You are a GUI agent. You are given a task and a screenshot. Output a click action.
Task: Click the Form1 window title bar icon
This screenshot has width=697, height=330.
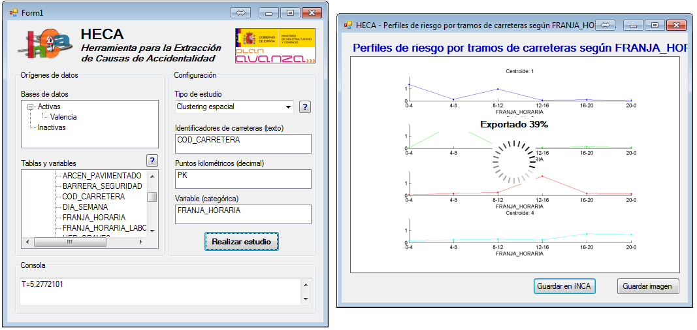coord(13,12)
